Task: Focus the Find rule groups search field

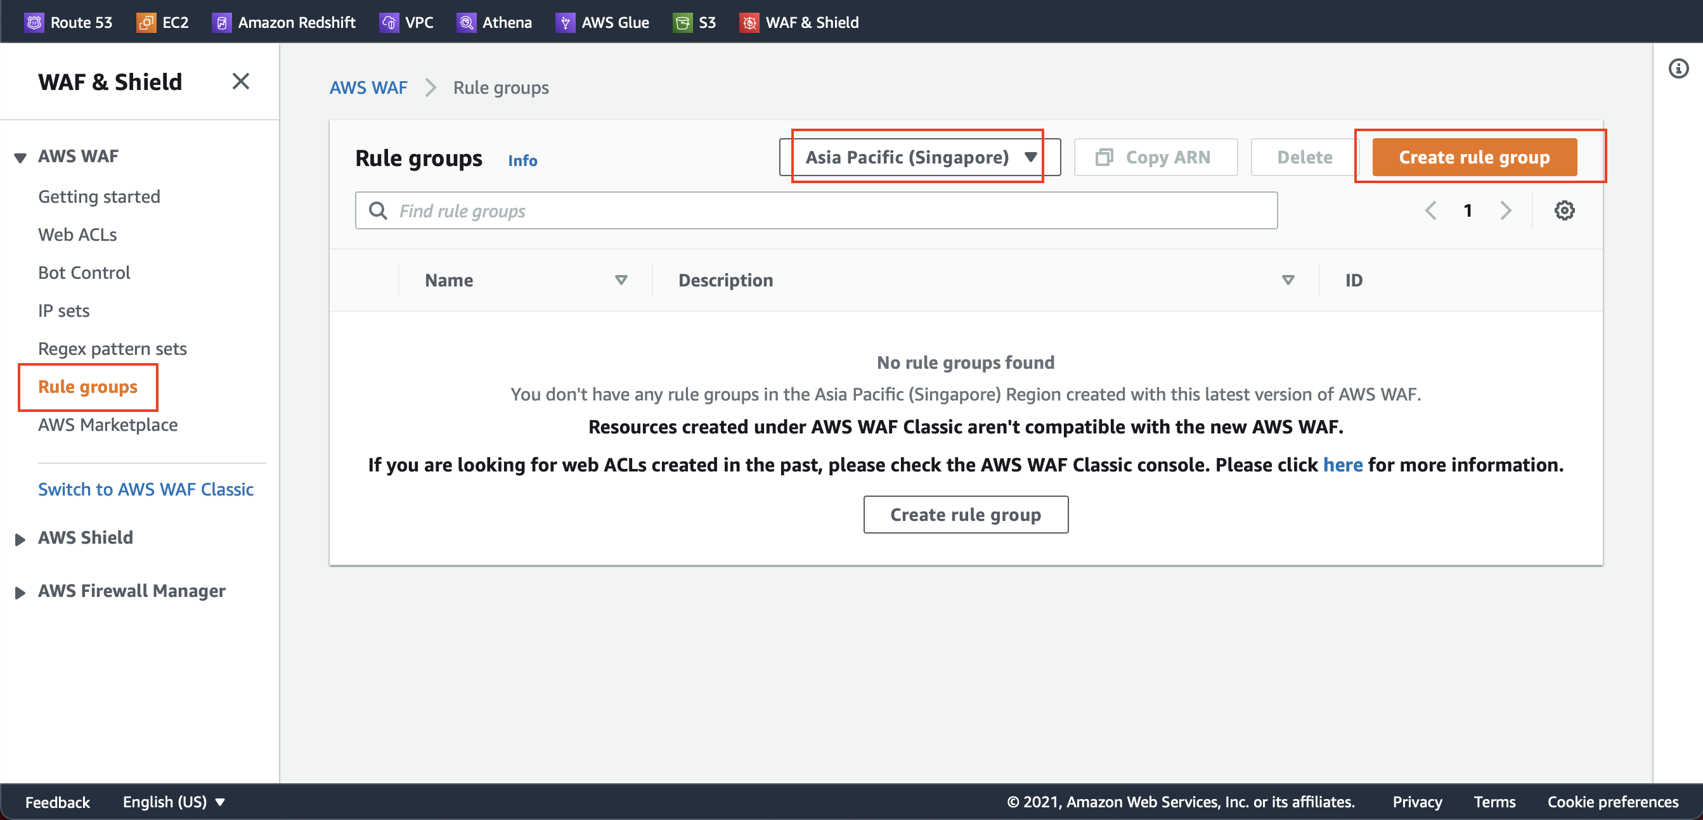Action: point(816,211)
